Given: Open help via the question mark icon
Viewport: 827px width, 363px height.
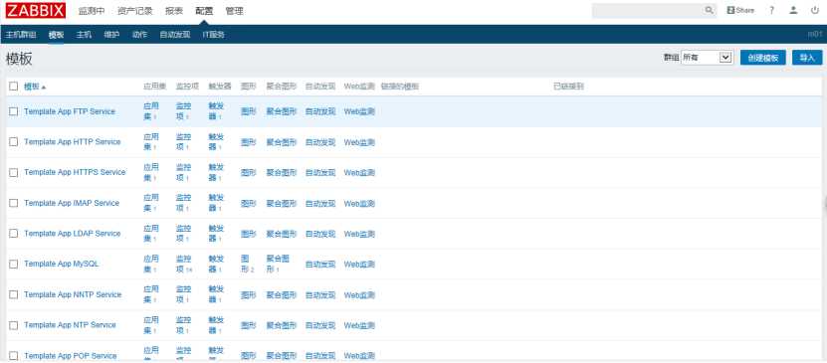Looking at the screenshot, I should [x=771, y=10].
